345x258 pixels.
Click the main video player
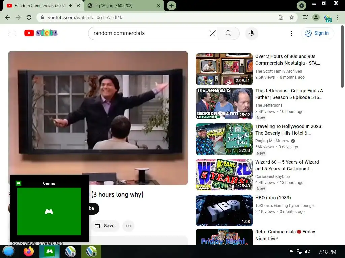pos(98,118)
